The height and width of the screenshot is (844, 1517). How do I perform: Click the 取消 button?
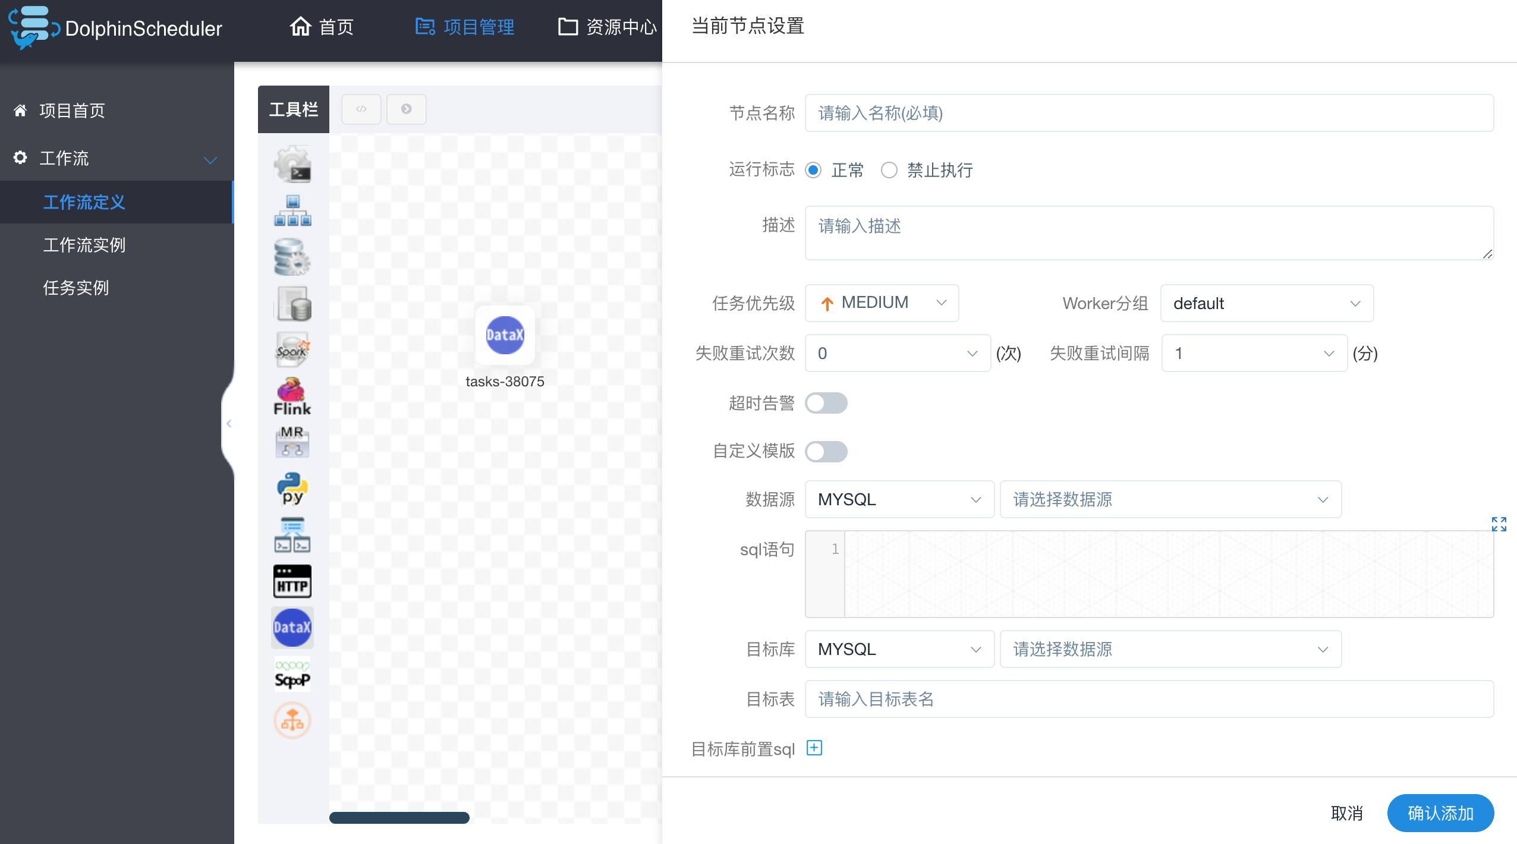coord(1346,812)
